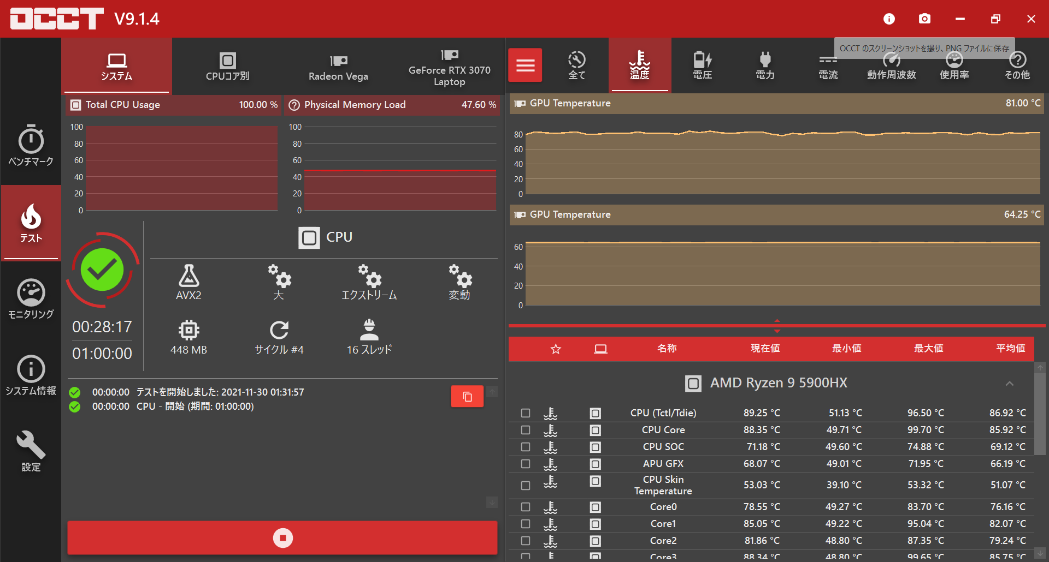
Task: Open the Radeon Vega tab
Action: 338,65
